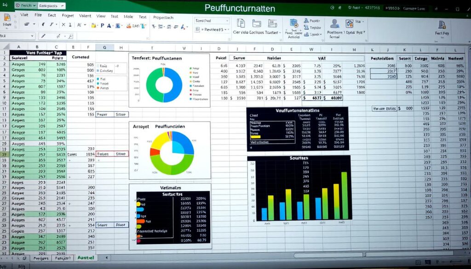Select the Vetimalirs chart
This screenshot has width=471, height=269.
click(x=170, y=216)
